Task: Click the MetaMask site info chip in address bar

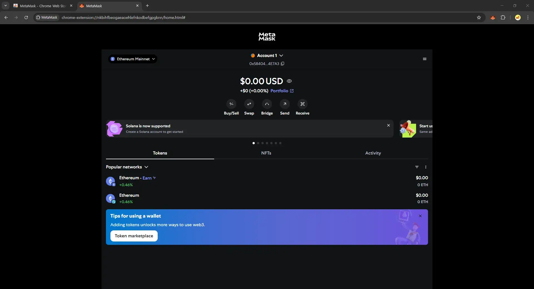Action: 47,18
